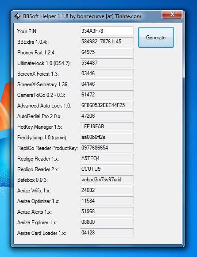Select the ScreenX-Forest 1.3 code field
The width and height of the screenshot is (197, 257).
click(107, 73)
